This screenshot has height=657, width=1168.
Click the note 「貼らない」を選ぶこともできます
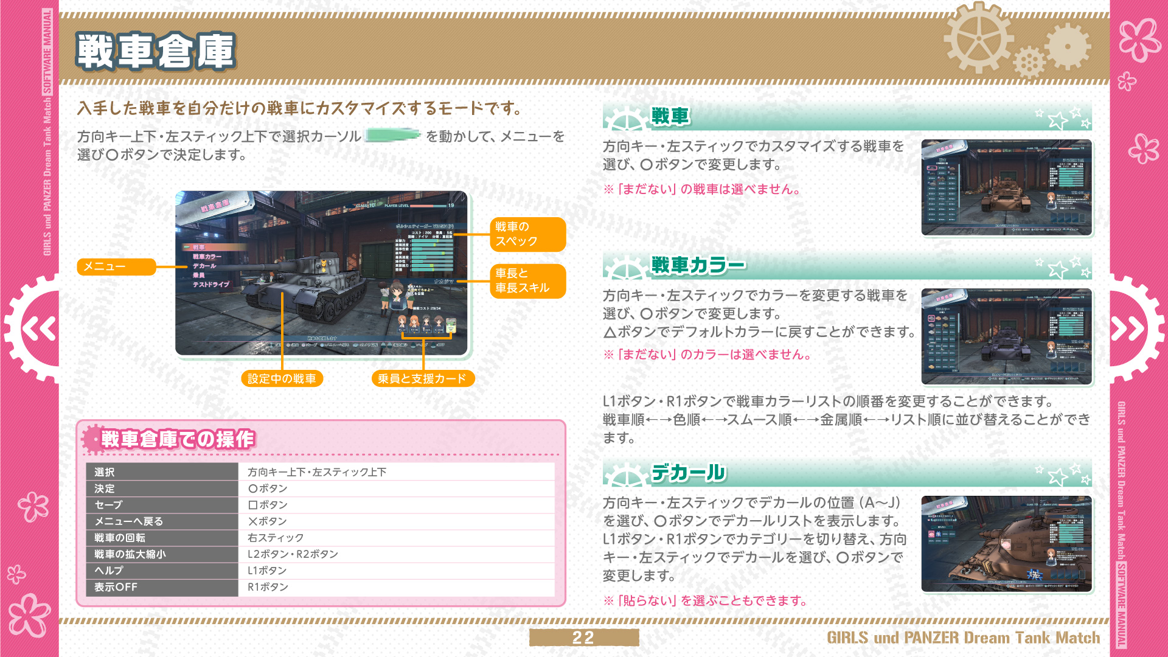pos(705,601)
